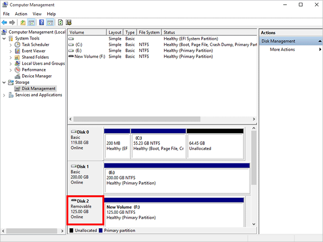The image size is (323, 242).
Task: Expand the Services and Applications node
Action: pyautogui.click(x=4, y=95)
